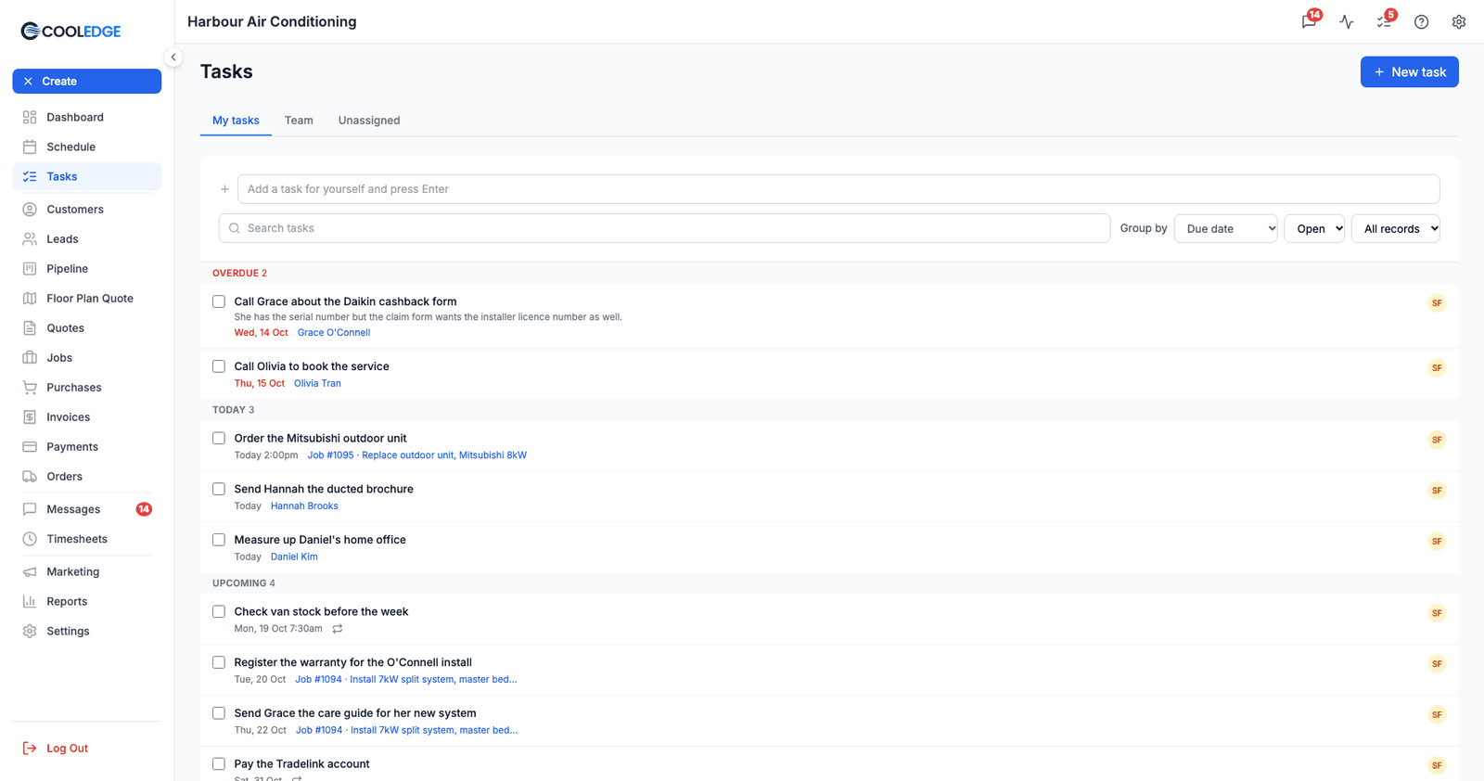1484x781 pixels.
Task: Select the My tasks tab
Action: pyautogui.click(x=236, y=121)
